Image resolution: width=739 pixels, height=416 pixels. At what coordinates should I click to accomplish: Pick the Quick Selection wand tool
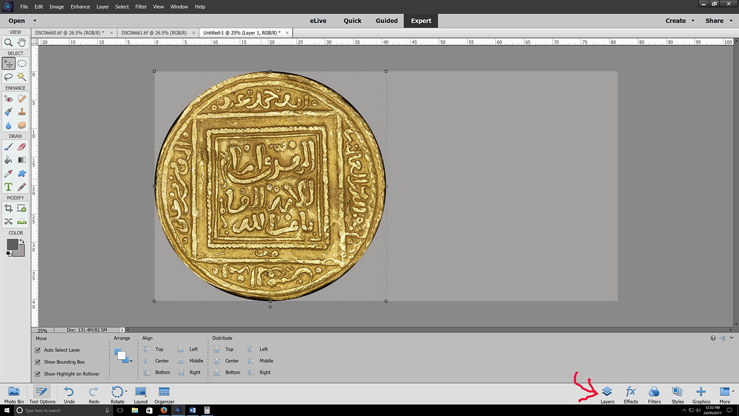coord(22,76)
